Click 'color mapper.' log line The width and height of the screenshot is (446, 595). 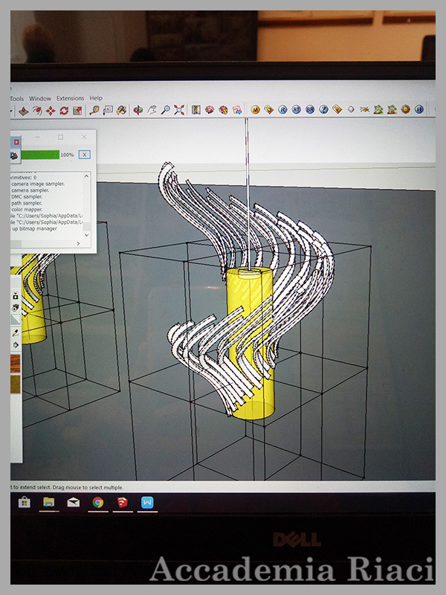(27, 210)
